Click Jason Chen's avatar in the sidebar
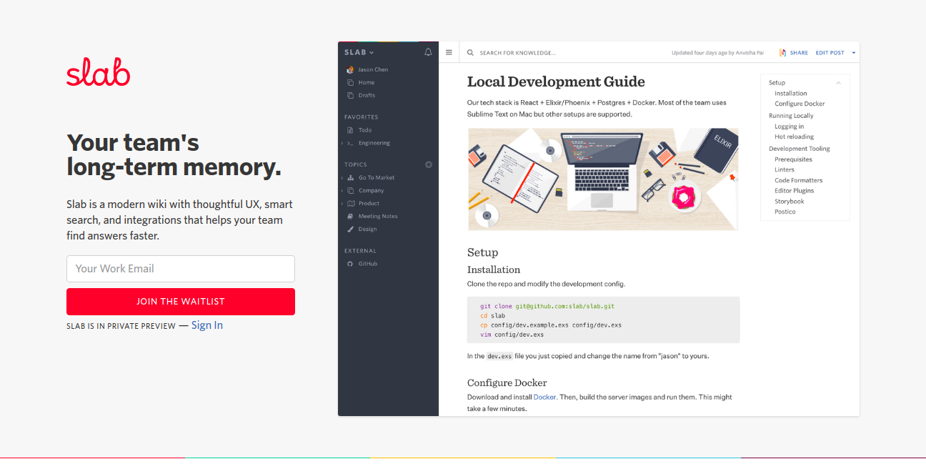Screen dimensions: 926x474 click(350, 69)
